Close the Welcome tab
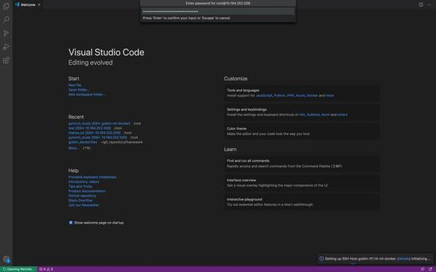This screenshot has height=272, width=436. (x=39, y=5)
